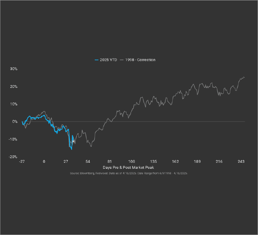Toggle the 2025 YTD legend entry
Screen dimensions: 258x235
point(108,60)
